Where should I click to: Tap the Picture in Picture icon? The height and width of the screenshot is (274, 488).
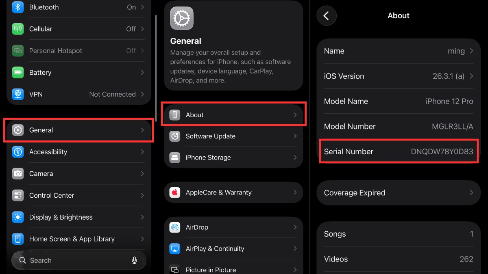coord(175,270)
